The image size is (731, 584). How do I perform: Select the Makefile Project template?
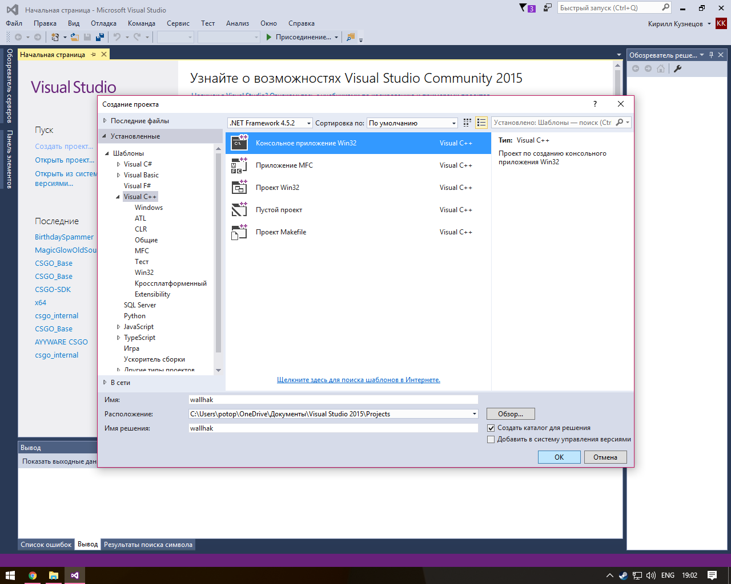[358, 232]
